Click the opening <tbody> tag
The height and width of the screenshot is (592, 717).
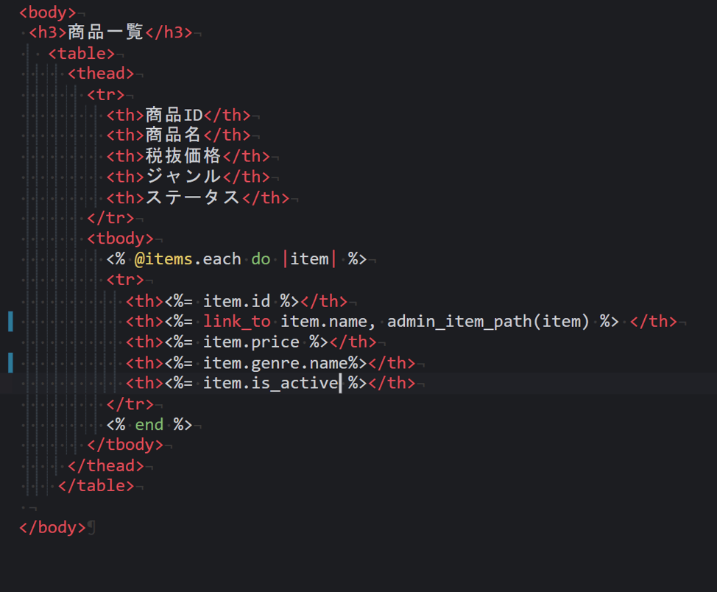(x=120, y=239)
